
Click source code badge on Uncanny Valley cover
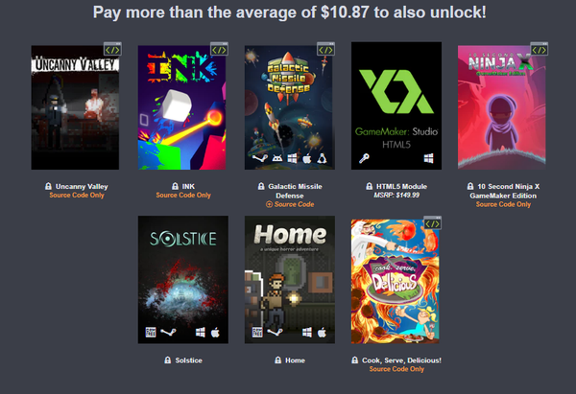(x=112, y=49)
